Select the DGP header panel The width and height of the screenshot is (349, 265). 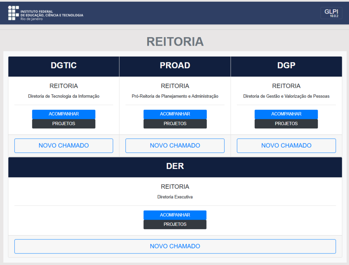(286, 66)
